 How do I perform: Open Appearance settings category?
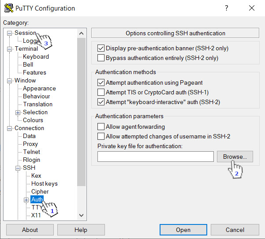tap(39, 88)
